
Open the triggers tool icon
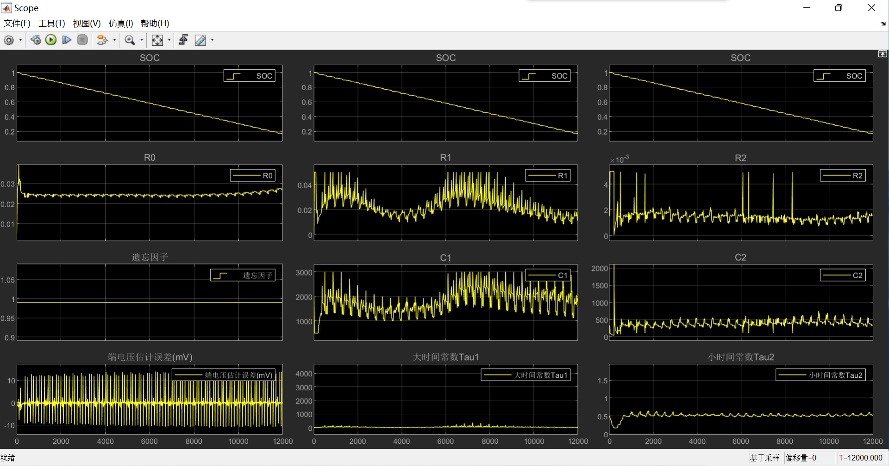[183, 40]
